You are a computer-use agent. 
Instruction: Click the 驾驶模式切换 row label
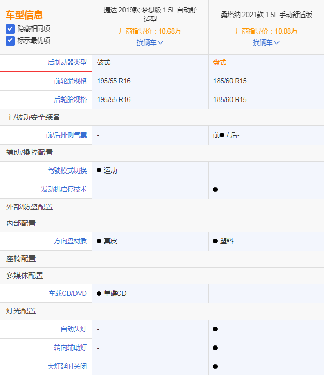(x=67, y=170)
